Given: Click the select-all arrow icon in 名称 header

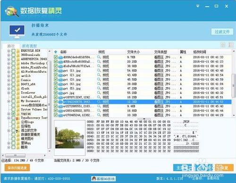Looking at the screenshot, I should point(56,52).
